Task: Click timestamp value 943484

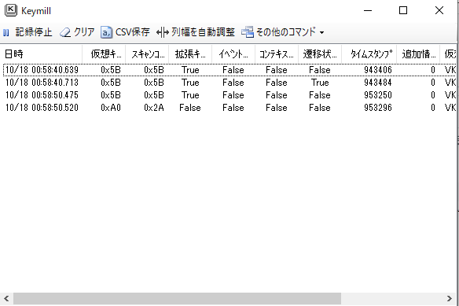Action: 378,83
